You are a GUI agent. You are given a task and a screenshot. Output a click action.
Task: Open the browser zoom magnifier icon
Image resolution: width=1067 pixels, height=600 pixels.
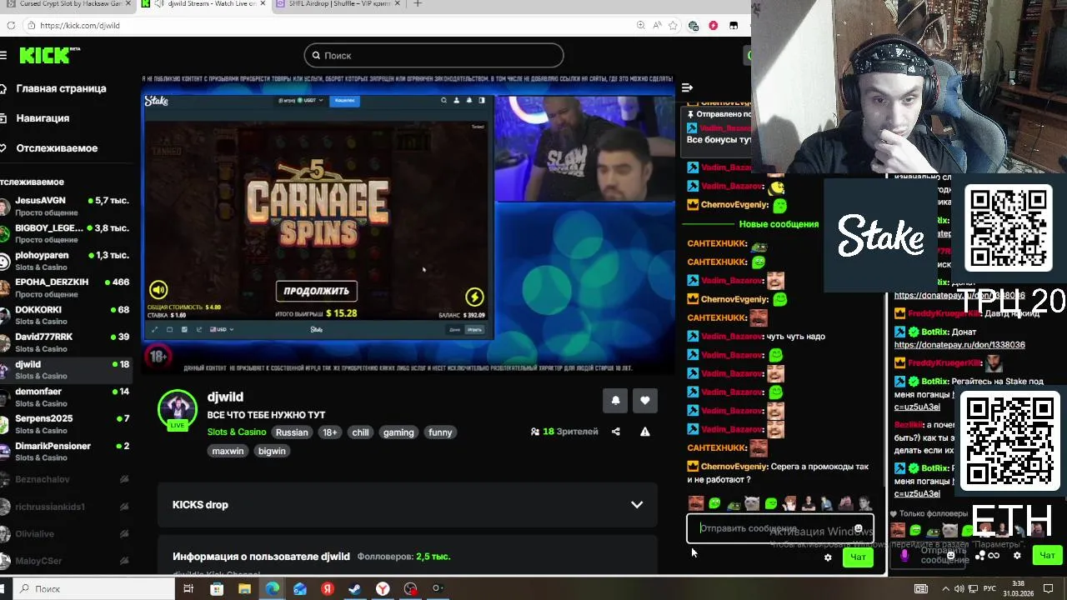click(x=640, y=25)
